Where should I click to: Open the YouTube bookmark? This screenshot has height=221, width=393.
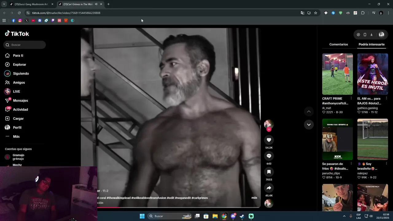(x=33, y=21)
